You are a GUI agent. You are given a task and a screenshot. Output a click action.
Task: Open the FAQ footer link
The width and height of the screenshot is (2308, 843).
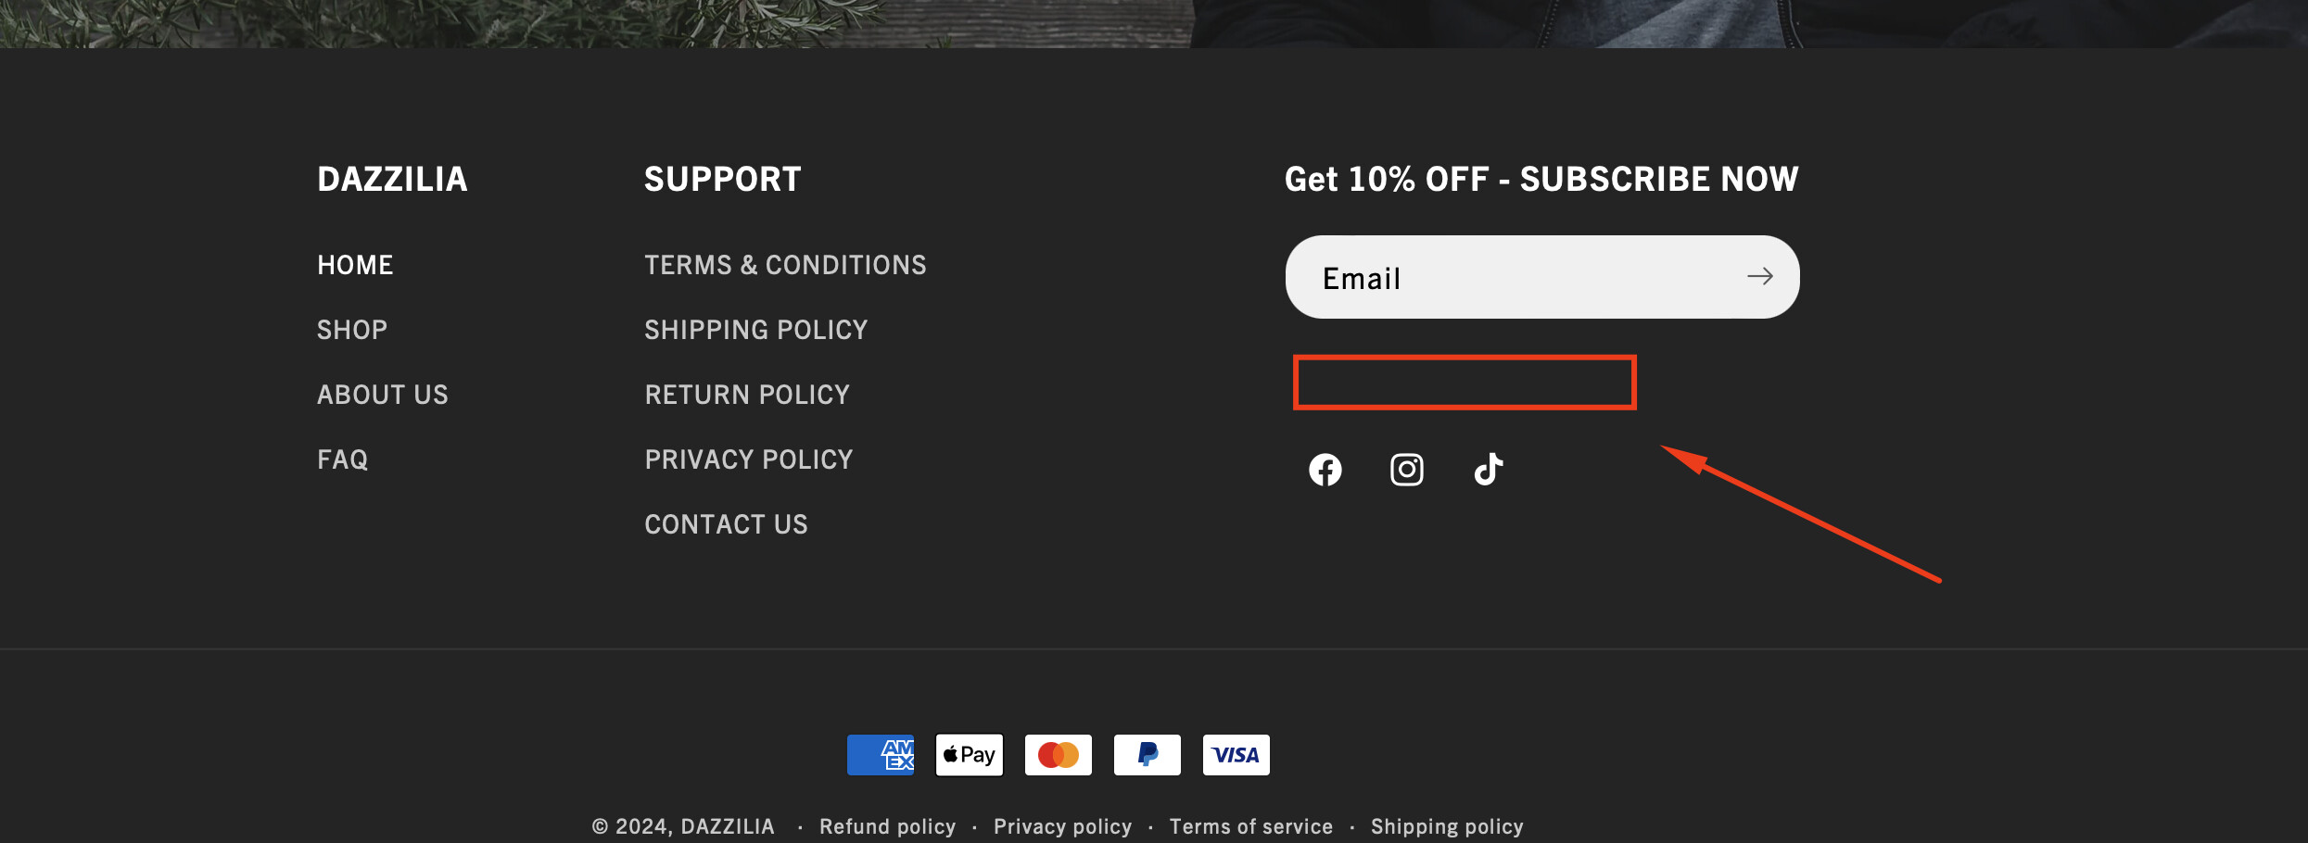(x=343, y=459)
